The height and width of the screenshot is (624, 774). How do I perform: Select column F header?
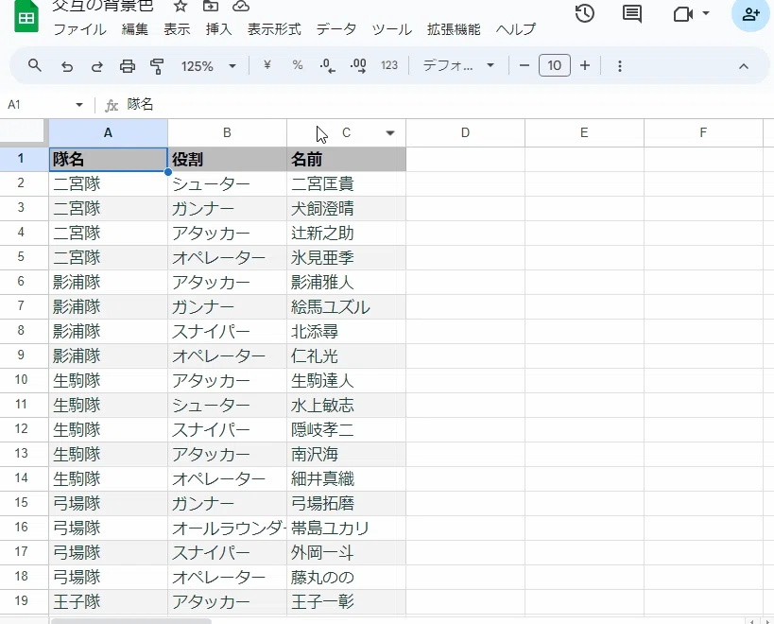(x=703, y=132)
